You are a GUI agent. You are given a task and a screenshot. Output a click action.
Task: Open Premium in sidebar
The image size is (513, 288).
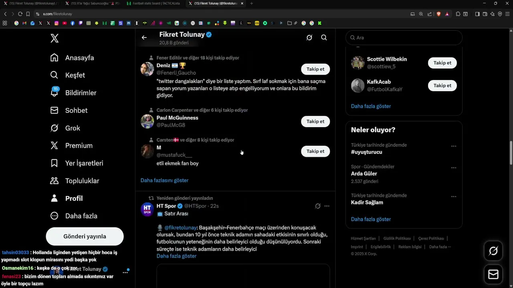coord(71,146)
